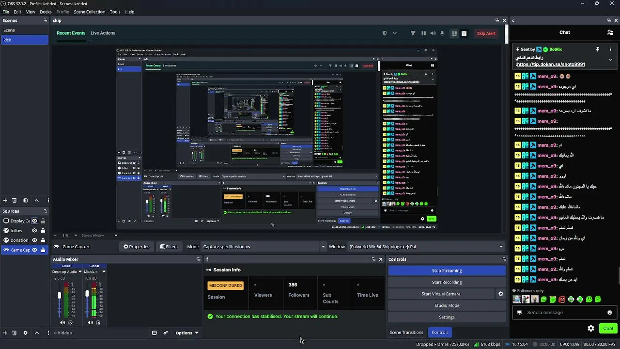Viewport: 620px width, 349px height.
Task: Collapse the pinned BotRix message
Action: pos(610,60)
